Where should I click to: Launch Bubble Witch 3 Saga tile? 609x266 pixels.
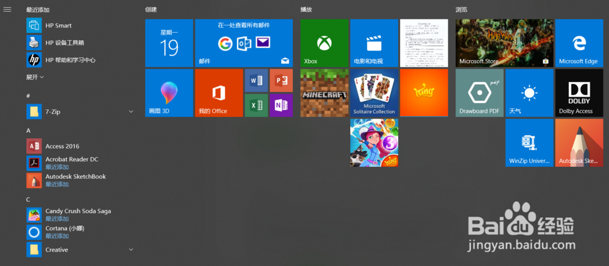(374, 142)
